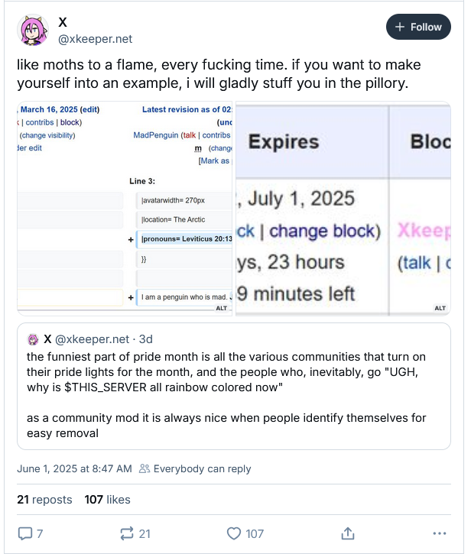The image size is (471, 554).
Task: Open the share upload icon
Action: [x=348, y=533]
